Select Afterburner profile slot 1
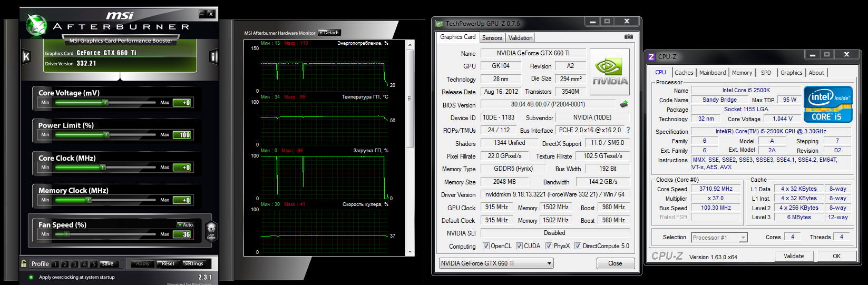The height and width of the screenshot is (285, 868). pyautogui.click(x=55, y=264)
